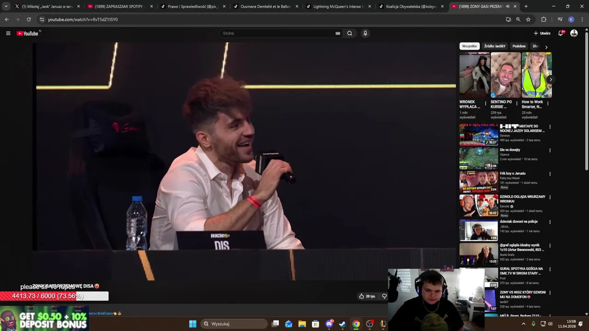Open the on-screen keyboard icon in search

[x=338, y=33]
